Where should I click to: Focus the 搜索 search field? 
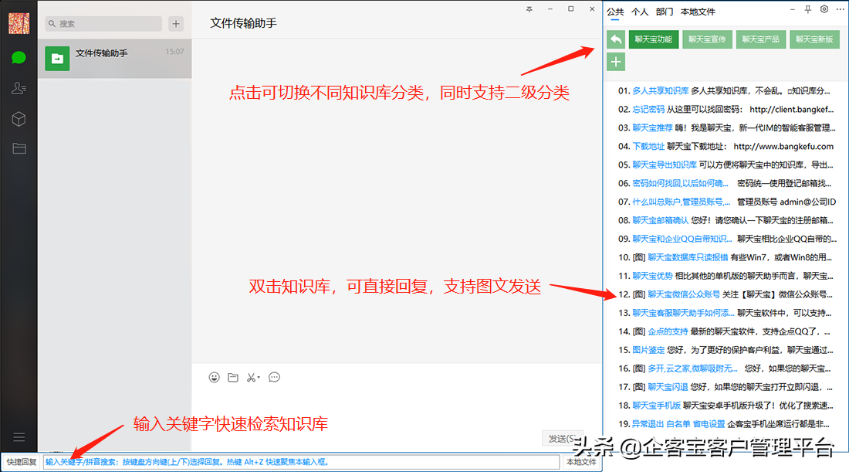coord(103,23)
